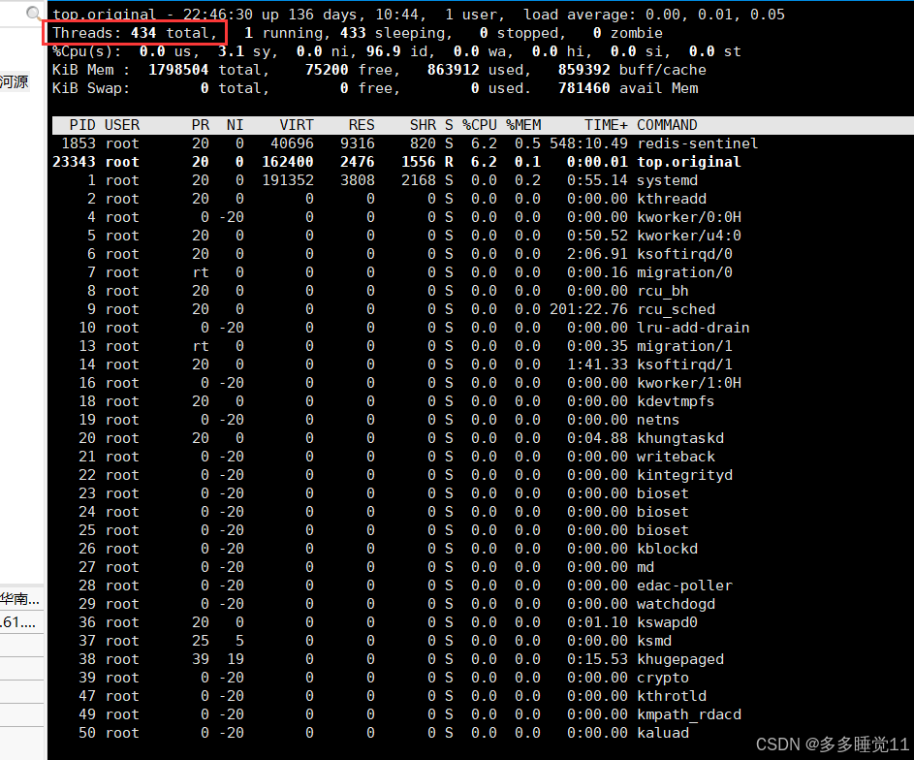Click the netns process name
The width and height of the screenshot is (914, 760).
click(x=658, y=420)
